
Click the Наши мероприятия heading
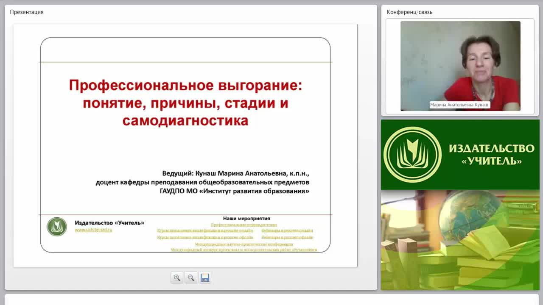247,219
